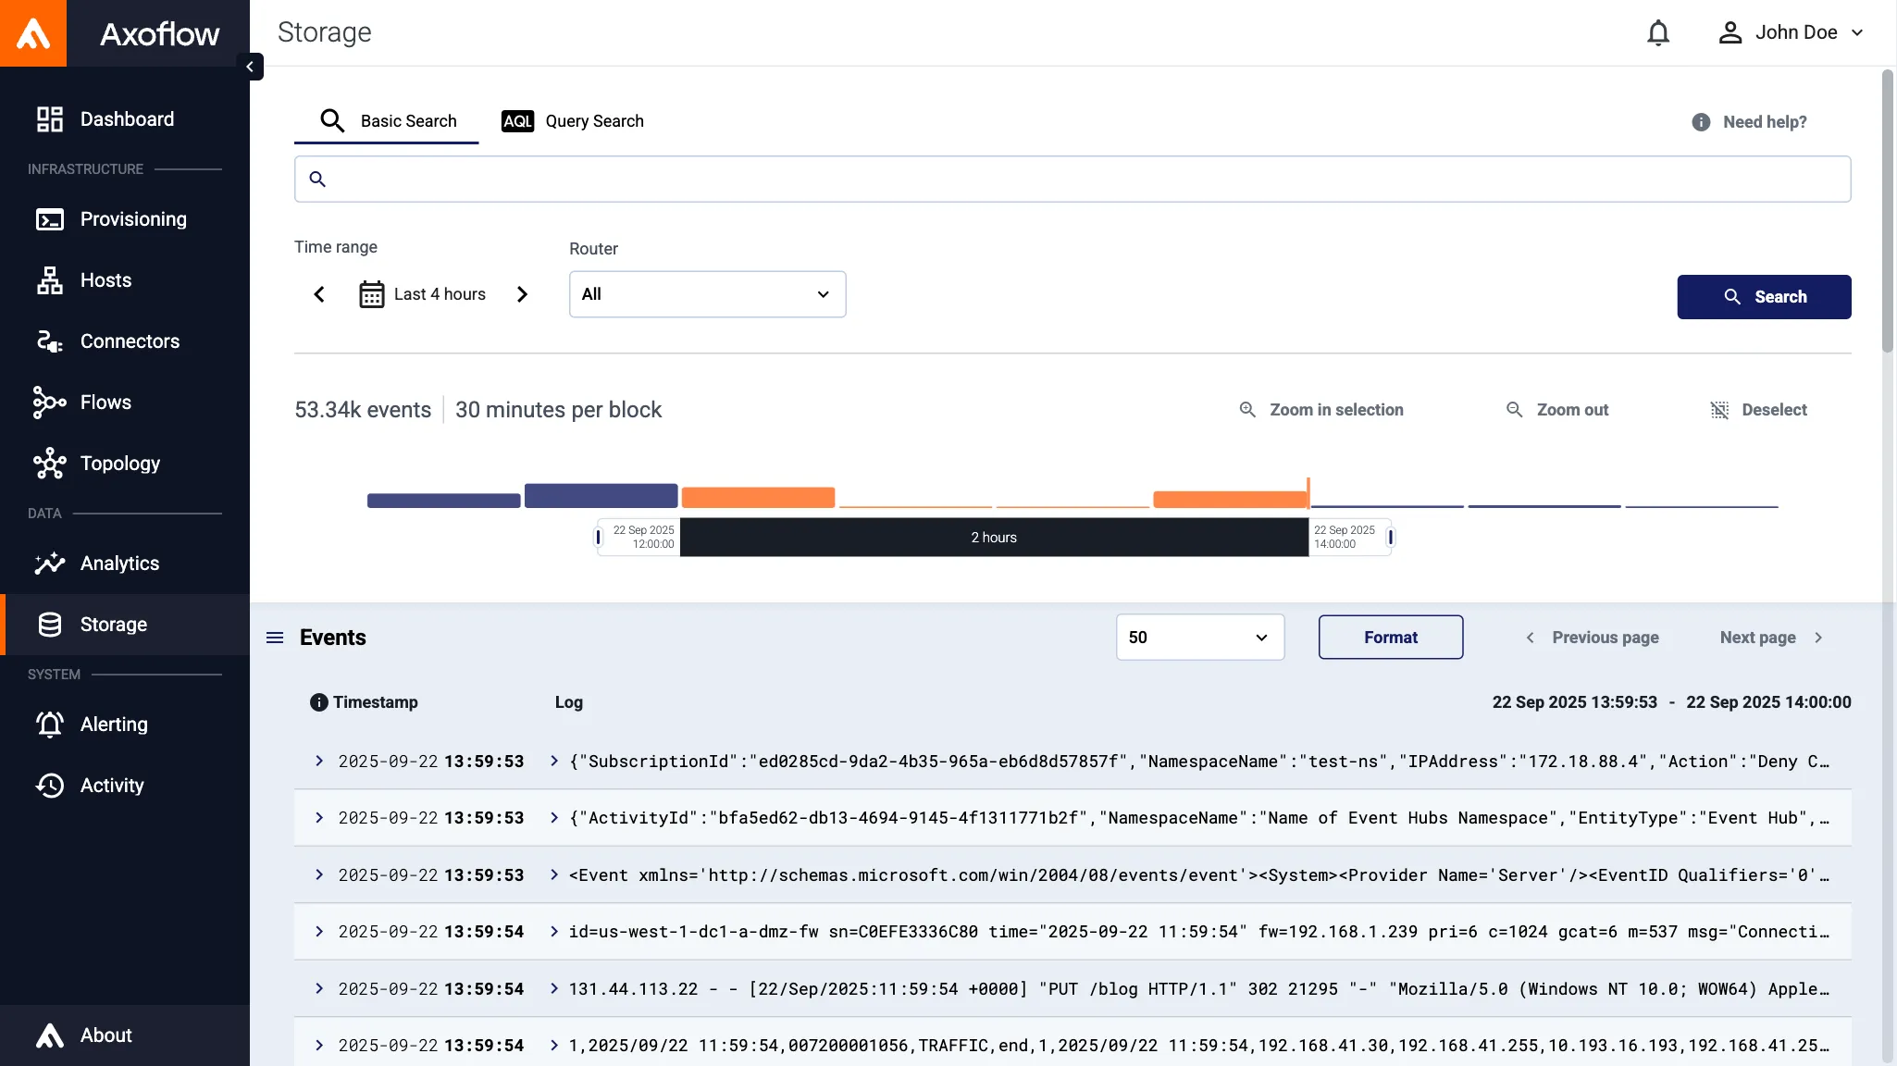Click the 14:00:00 right range selection handle

click(1390, 537)
